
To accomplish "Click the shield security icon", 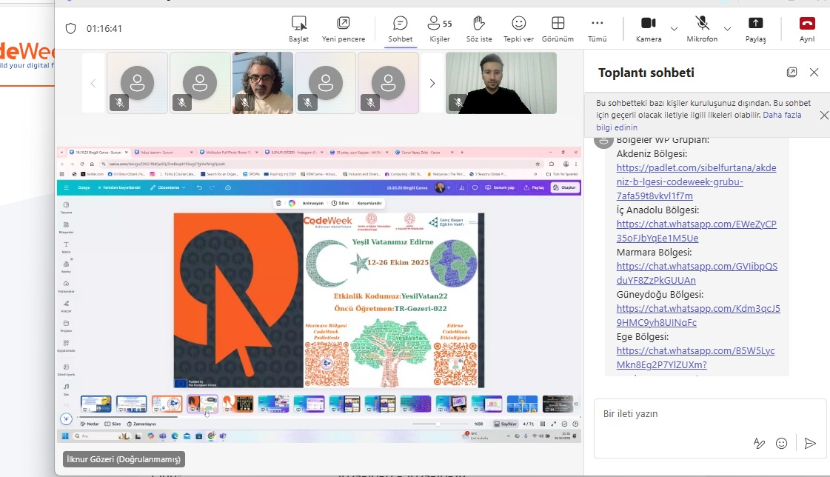I will [70, 29].
